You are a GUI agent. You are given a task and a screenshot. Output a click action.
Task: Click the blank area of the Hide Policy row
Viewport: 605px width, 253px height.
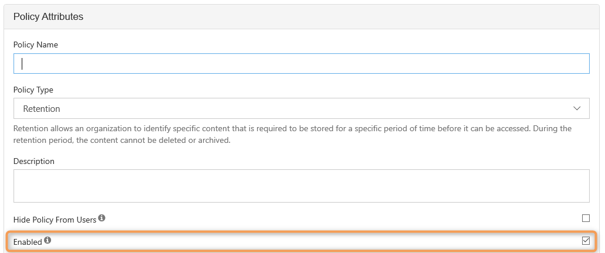340,219
